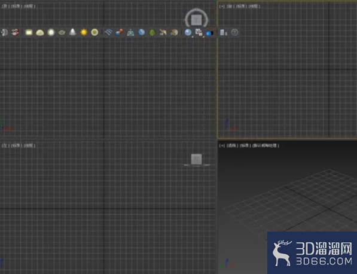Click the red and blue spheres icon

120,32
